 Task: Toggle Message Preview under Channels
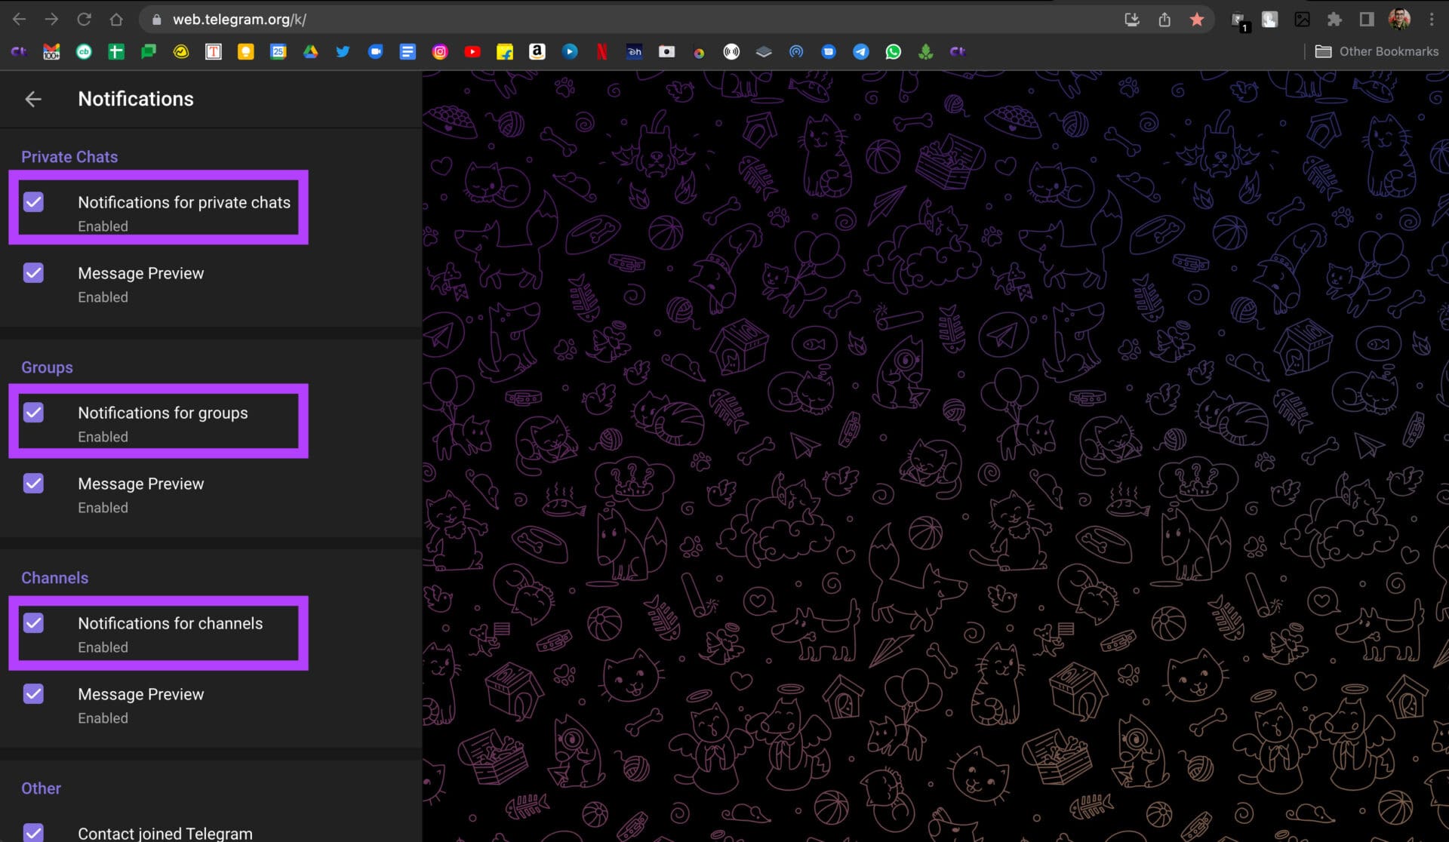(x=33, y=694)
